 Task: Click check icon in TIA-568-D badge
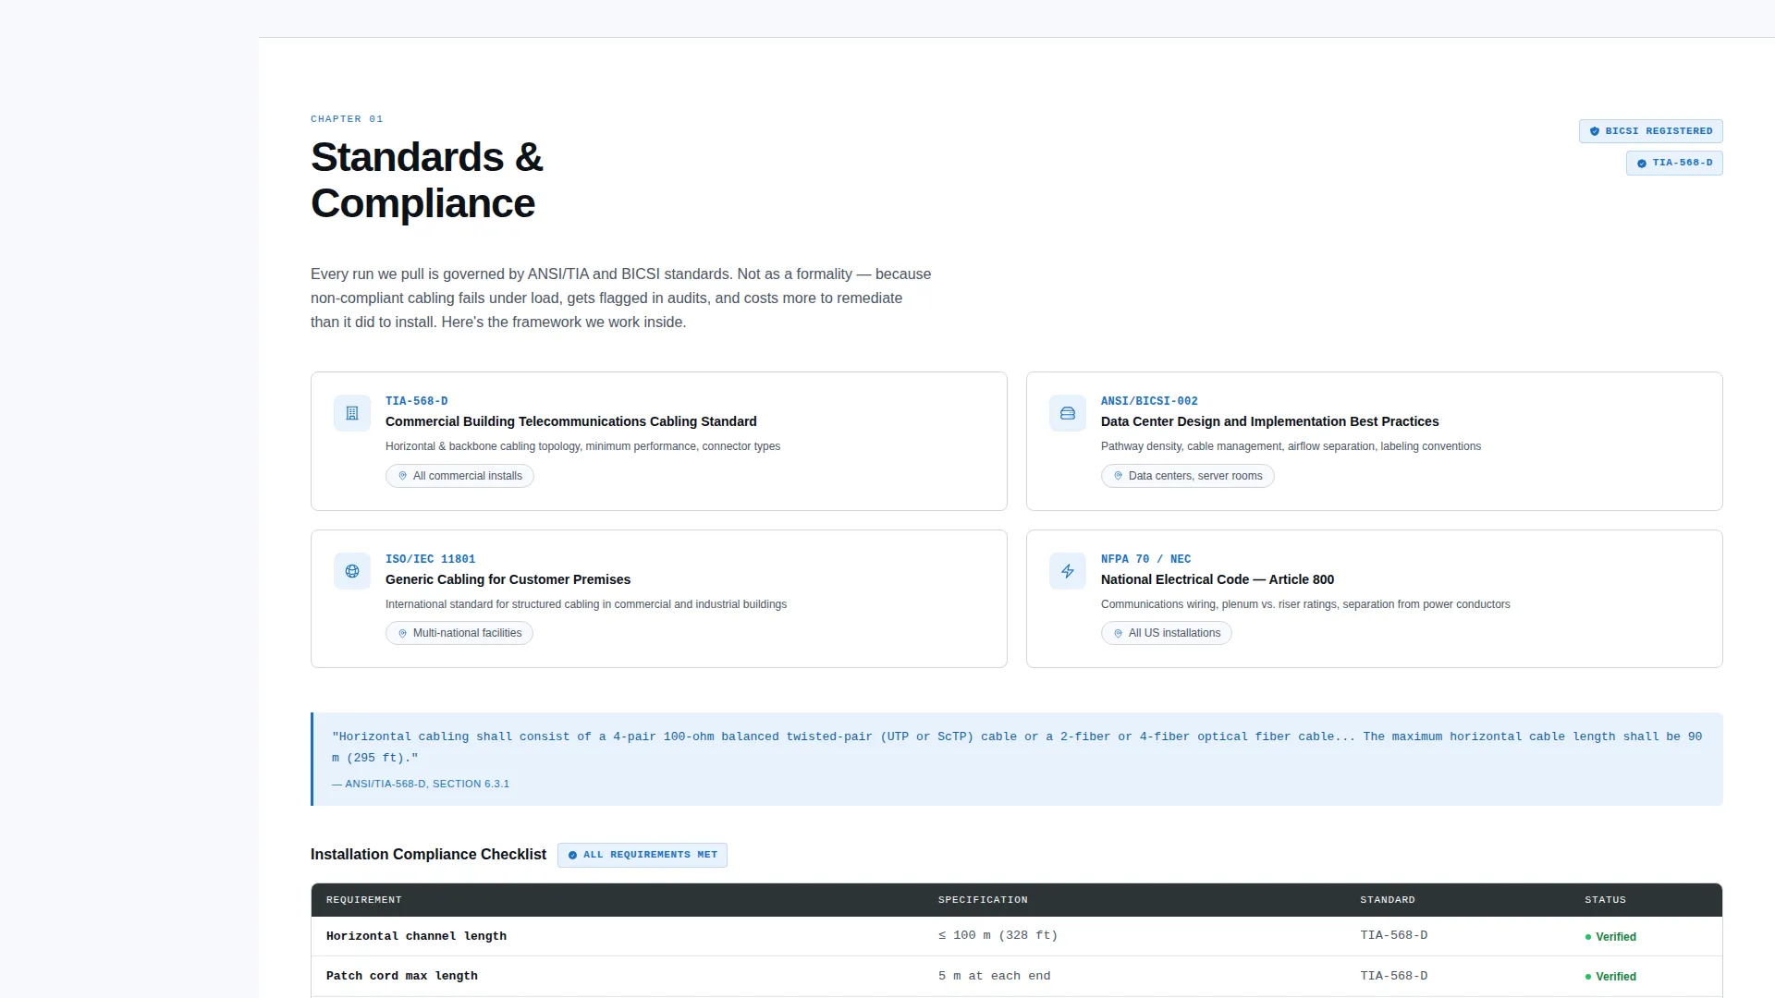(1642, 164)
